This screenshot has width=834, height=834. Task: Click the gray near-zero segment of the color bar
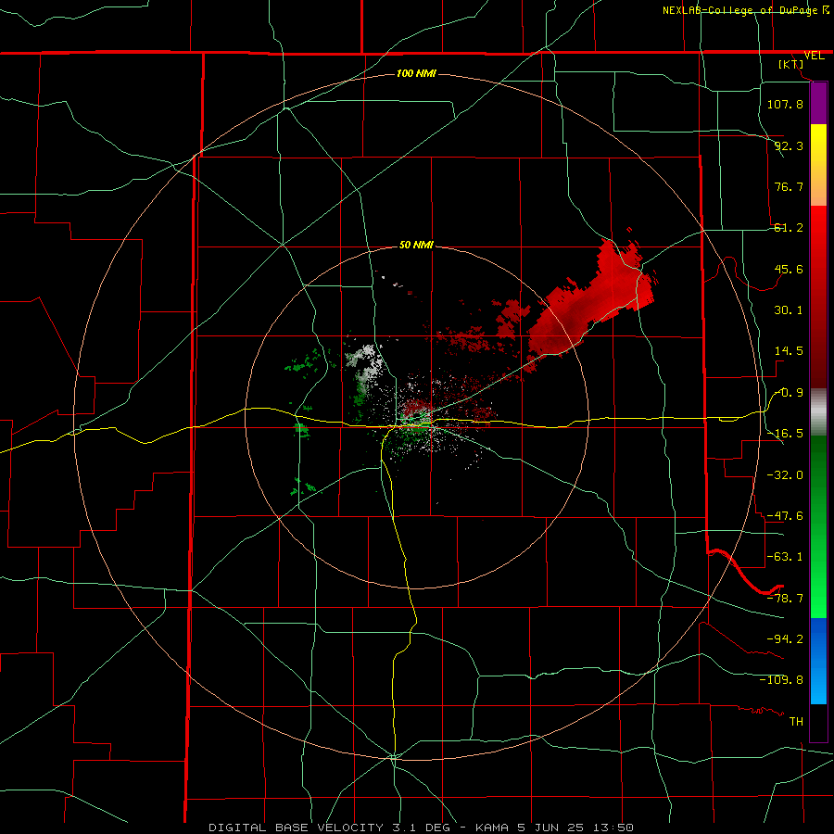tap(818, 412)
